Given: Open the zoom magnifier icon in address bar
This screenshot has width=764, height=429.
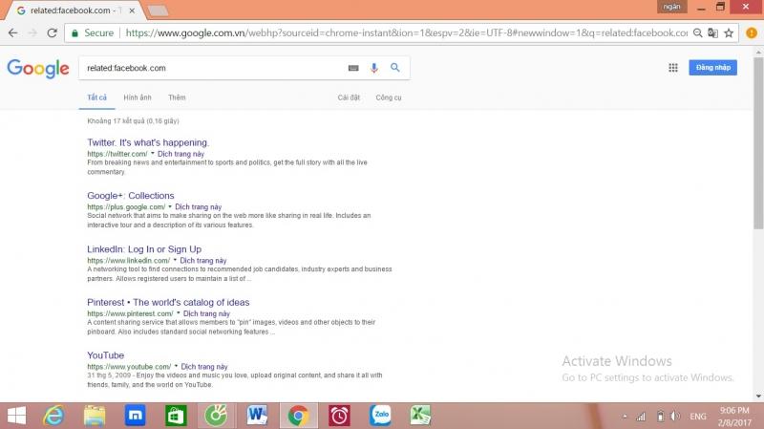Looking at the screenshot, I should [x=697, y=32].
